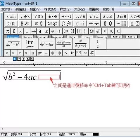Click the 样式: 数学 status bar field

[14, 134]
